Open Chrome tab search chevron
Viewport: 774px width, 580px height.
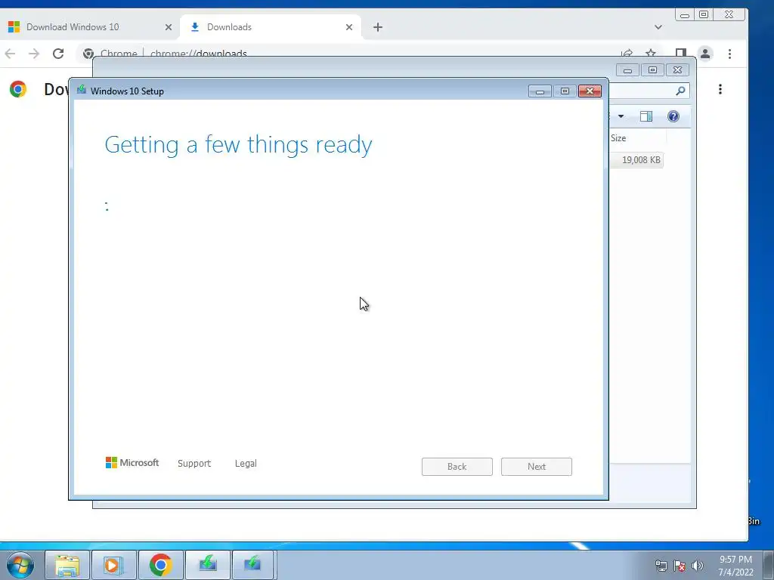tap(658, 27)
